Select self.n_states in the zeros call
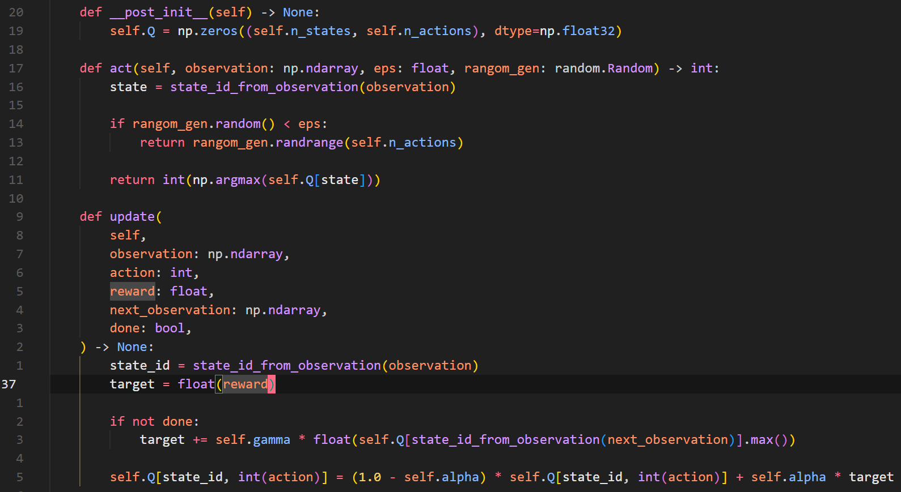The width and height of the screenshot is (901, 492). pyautogui.click(x=302, y=31)
